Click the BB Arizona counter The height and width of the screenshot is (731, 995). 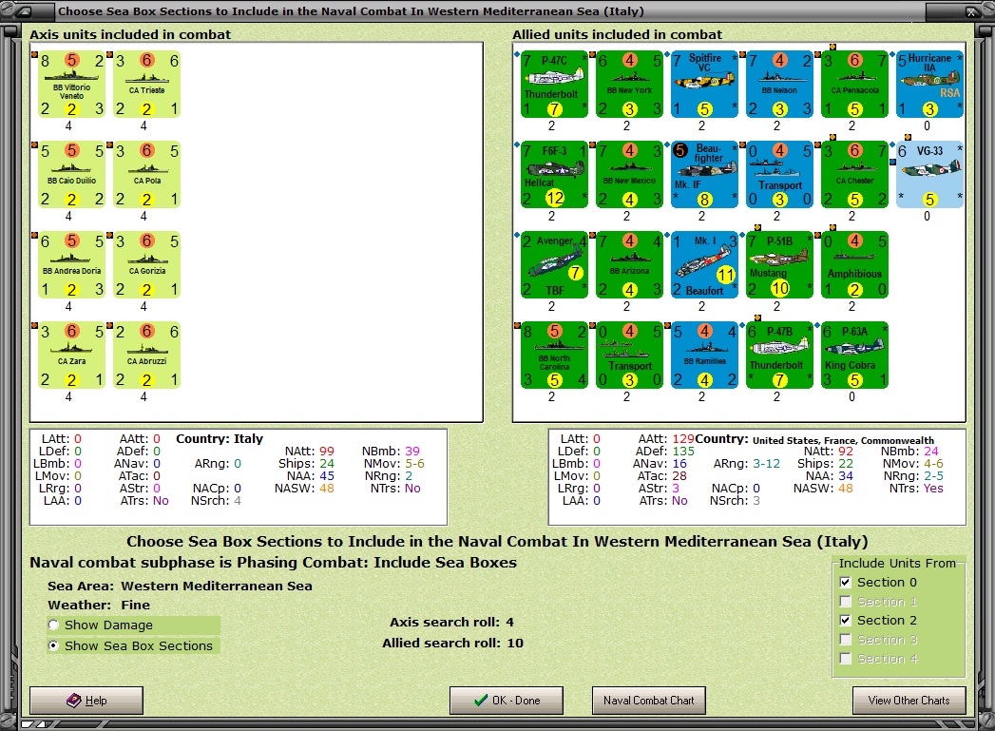pyautogui.click(x=629, y=264)
